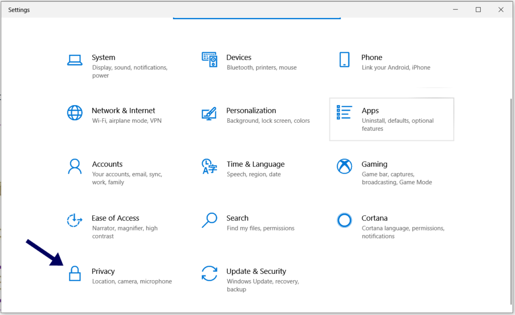Screen dimensions: 515x315
Task: Open Devices settings via keyboard icon
Action: pos(209,59)
